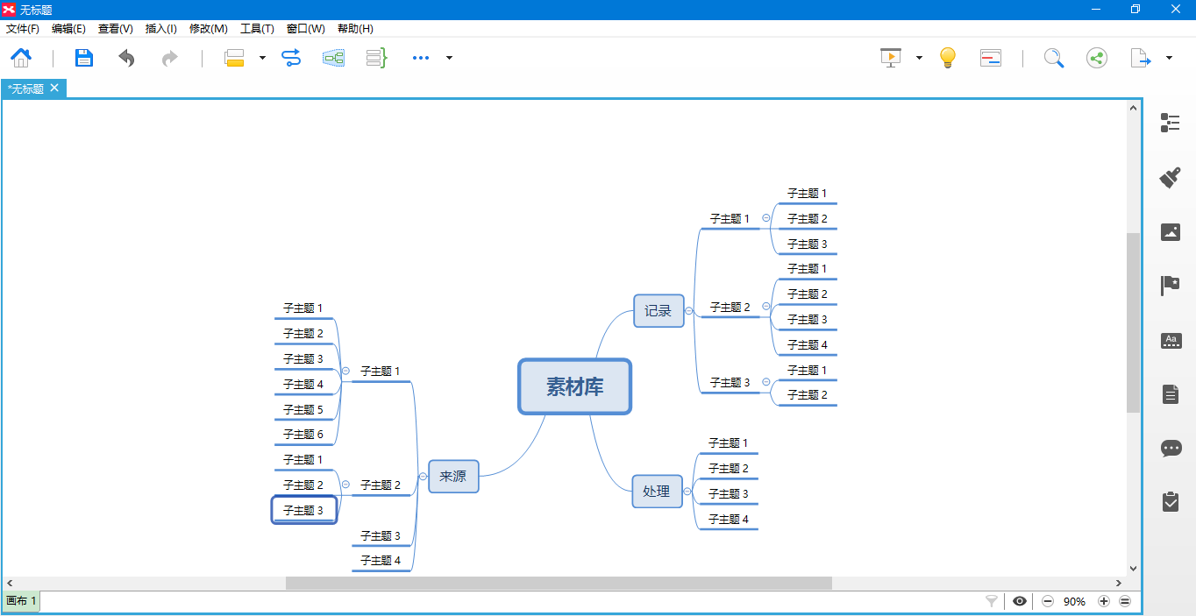
Task: Select the 处理 topic node
Action: coord(657,492)
